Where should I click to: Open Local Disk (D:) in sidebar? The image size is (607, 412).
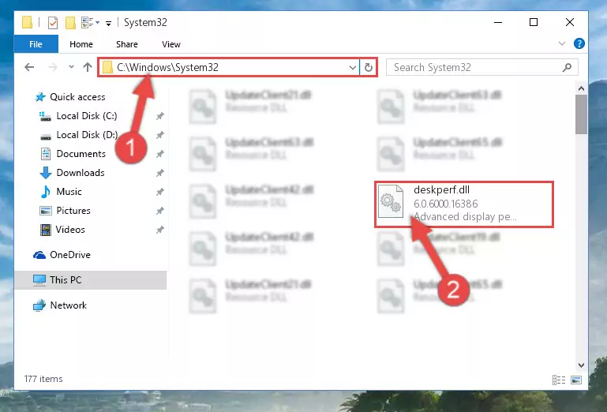tap(87, 135)
